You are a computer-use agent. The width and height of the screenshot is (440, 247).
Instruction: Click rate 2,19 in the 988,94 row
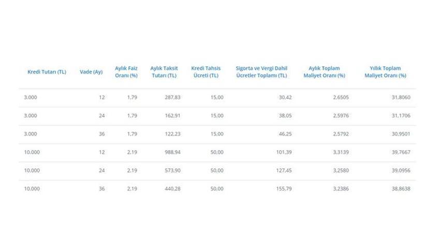(x=132, y=152)
